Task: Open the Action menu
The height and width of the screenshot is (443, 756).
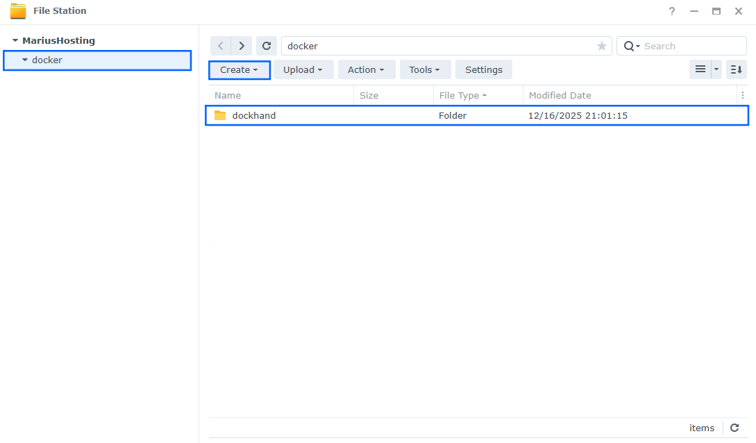Action: tap(366, 69)
